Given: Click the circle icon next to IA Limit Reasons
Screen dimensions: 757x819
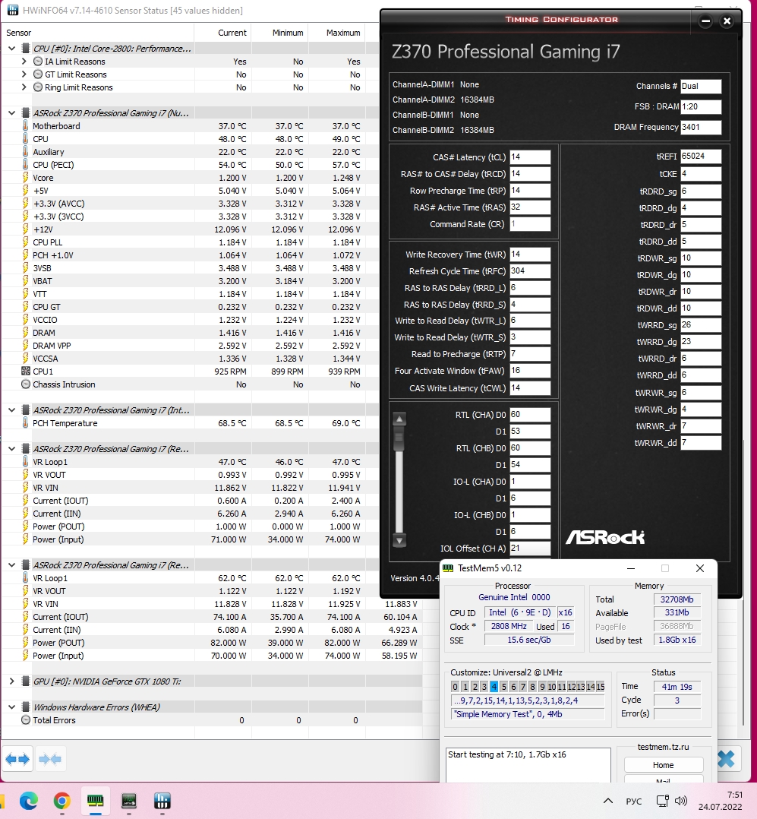Looking at the screenshot, I should (38, 61).
